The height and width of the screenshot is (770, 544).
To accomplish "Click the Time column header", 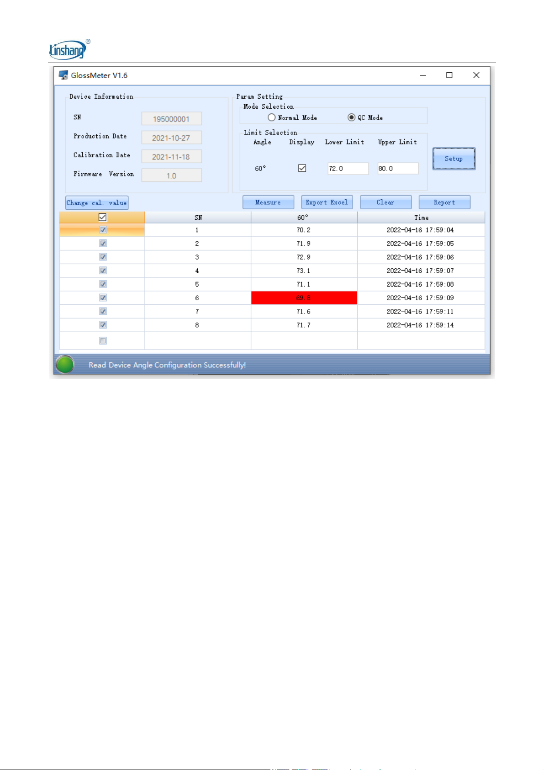I will [x=421, y=218].
